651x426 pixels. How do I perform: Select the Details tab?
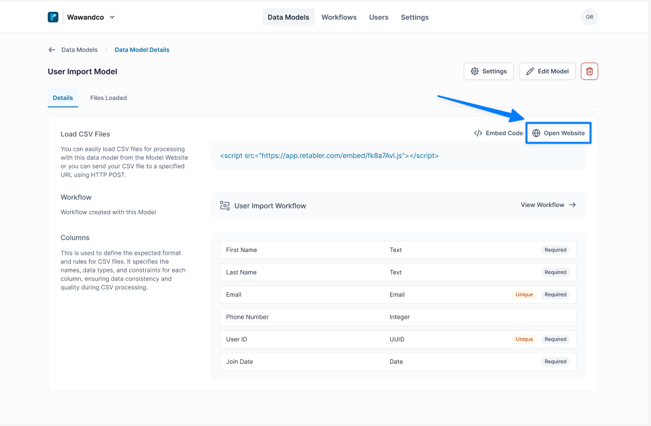63,98
